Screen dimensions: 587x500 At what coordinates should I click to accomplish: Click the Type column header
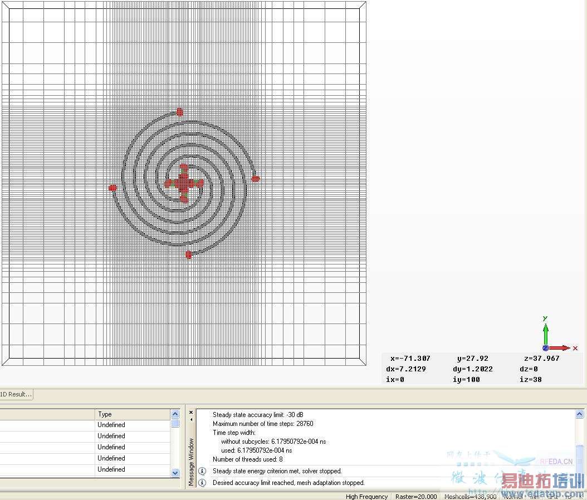(x=133, y=414)
